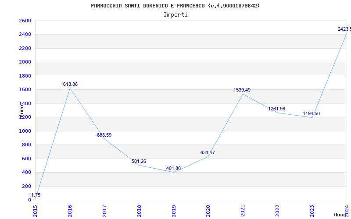351x219 pixels.
Task: Click the 2015 x-axis year label
Action: click(x=36, y=211)
